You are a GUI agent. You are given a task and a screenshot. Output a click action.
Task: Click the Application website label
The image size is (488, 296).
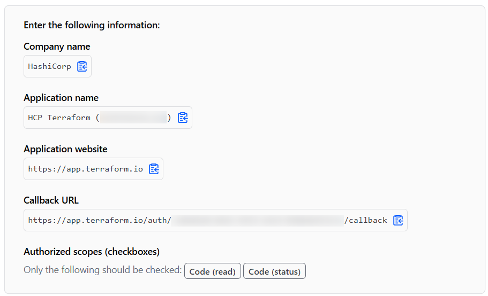(x=65, y=149)
